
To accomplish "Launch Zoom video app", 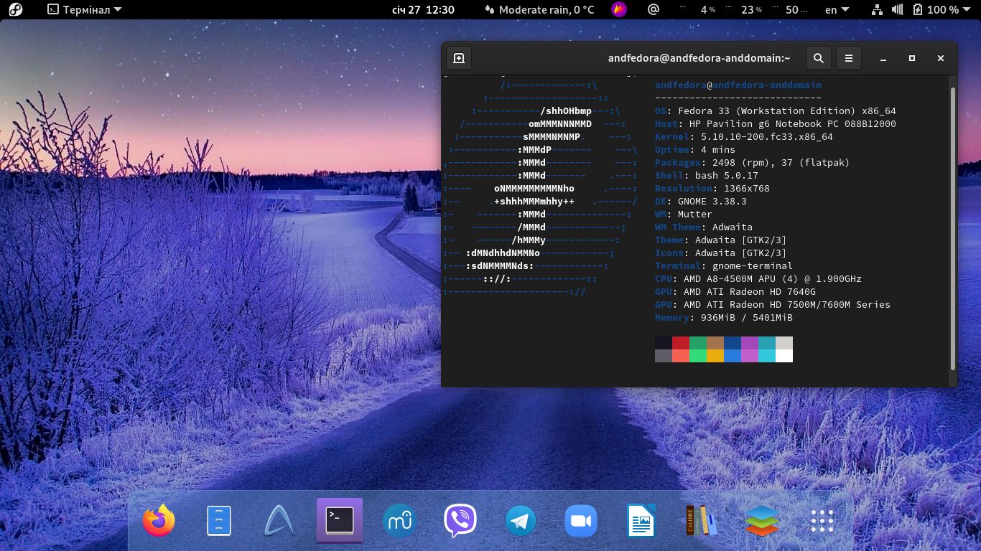I will coord(580,521).
